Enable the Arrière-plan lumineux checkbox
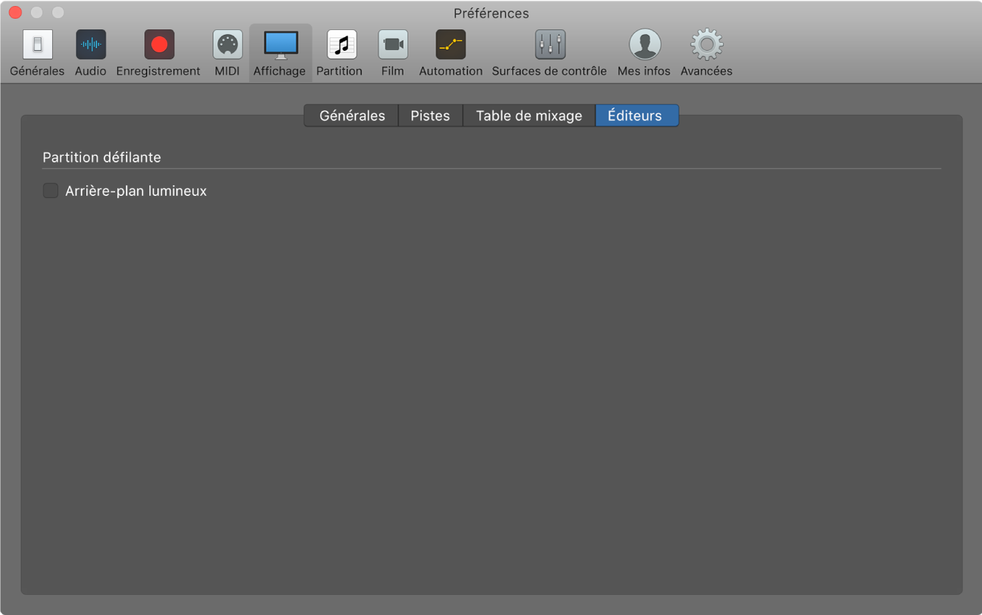This screenshot has height=615, width=982. point(51,191)
